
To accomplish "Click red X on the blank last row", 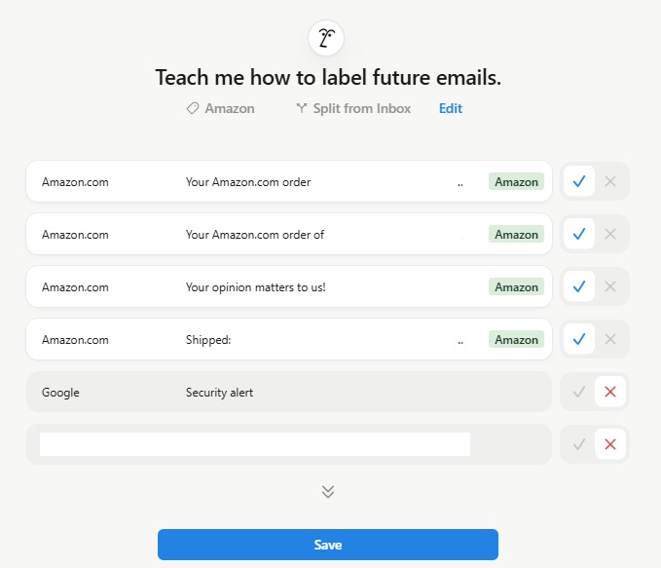I will (610, 444).
